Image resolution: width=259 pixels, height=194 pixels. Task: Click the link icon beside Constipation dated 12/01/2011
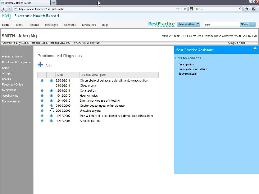42,91
